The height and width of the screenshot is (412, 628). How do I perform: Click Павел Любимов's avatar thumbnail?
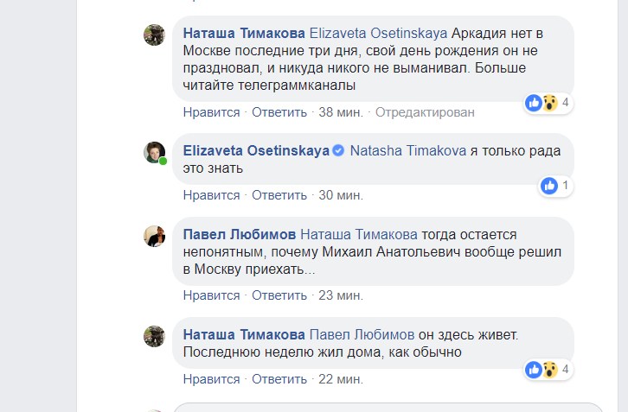coord(154,236)
